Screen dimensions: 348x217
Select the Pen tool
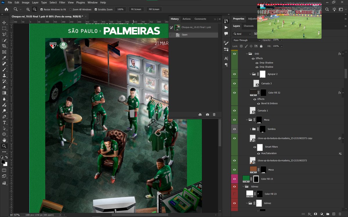click(4, 117)
